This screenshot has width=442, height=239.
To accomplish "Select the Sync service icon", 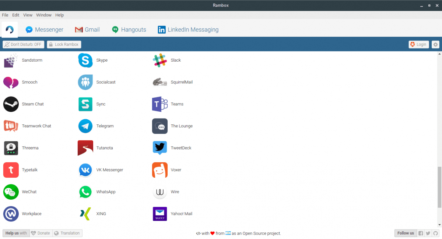I will (85, 104).
